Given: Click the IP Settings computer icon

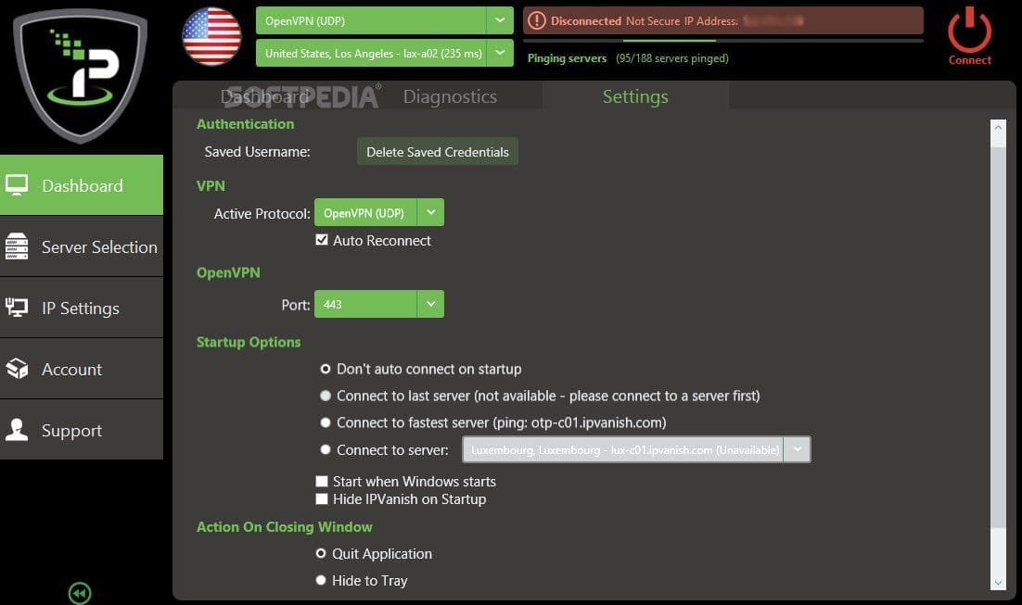Looking at the screenshot, I should coord(18,308).
